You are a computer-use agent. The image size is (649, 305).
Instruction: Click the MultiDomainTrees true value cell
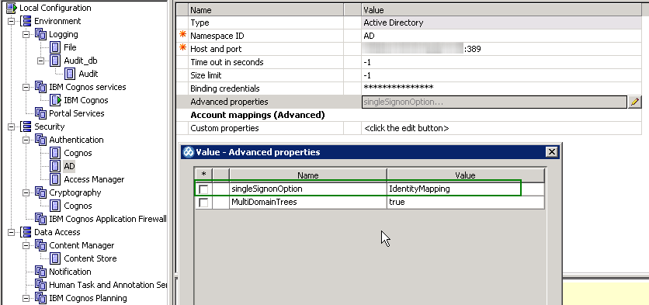pos(465,203)
